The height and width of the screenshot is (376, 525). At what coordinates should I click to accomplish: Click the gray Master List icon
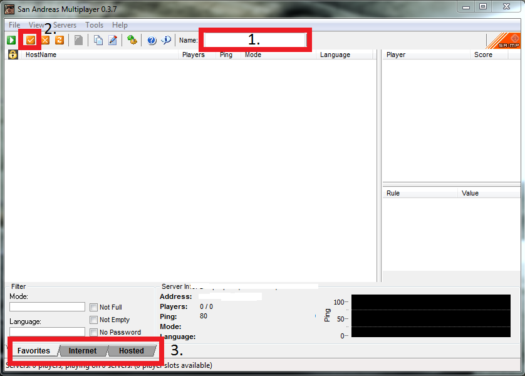(x=79, y=40)
